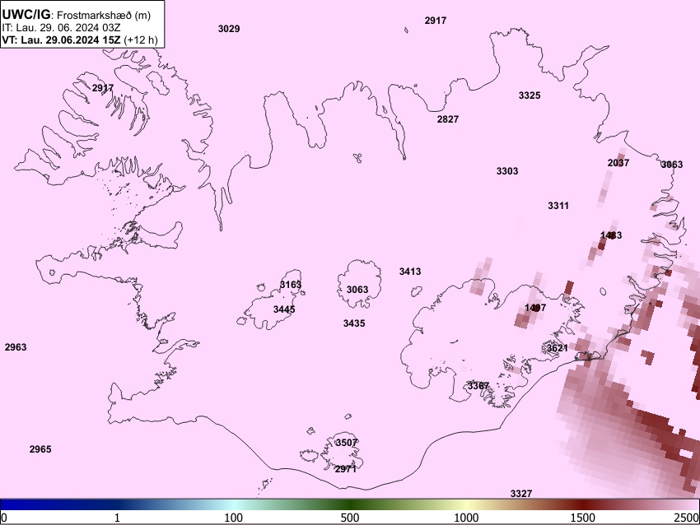Click the 3413 value label
Screen dimensions: 700x525
tap(410, 272)
